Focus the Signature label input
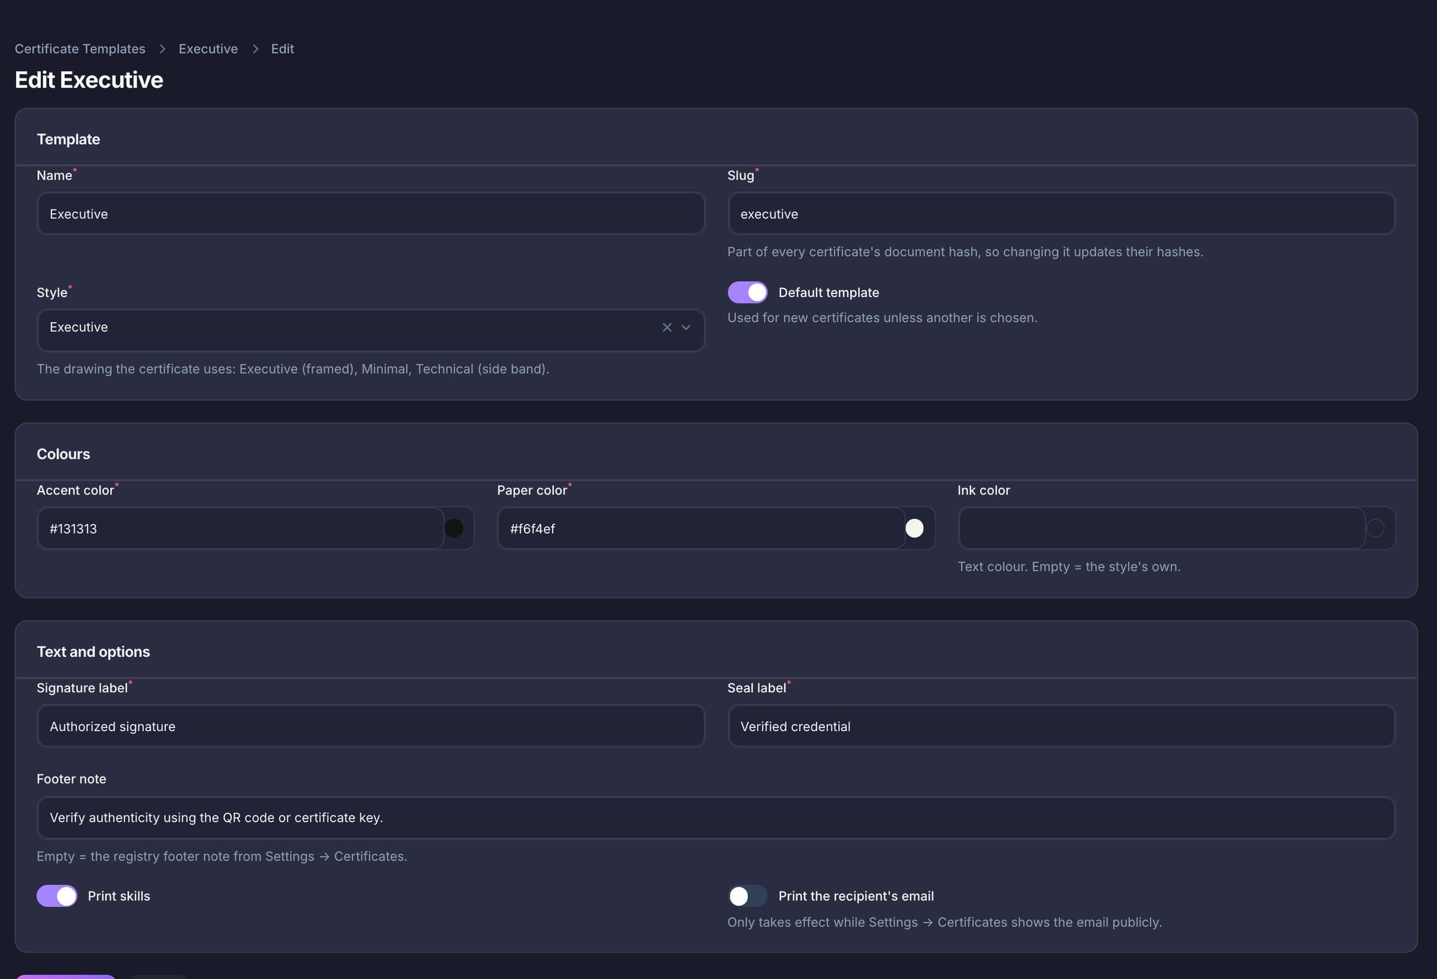1437x979 pixels. click(x=371, y=727)
